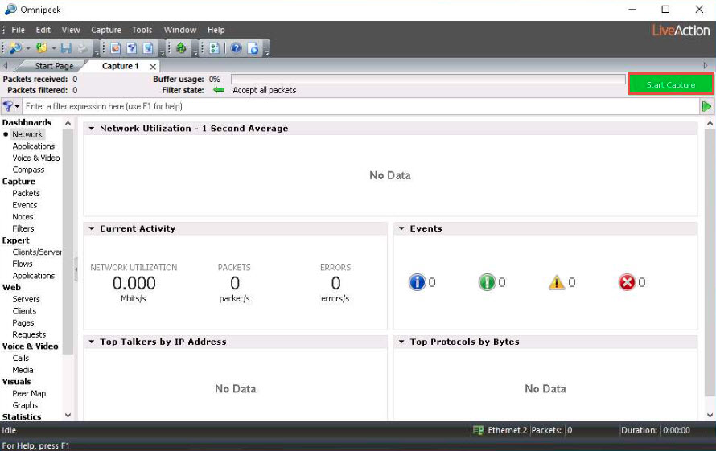The height and width of the screenshot is (451, 716).
Task: Open Media under Voice & Video
Action: tap(23, 370)
